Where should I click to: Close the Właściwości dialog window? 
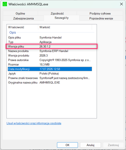point(121,4)
